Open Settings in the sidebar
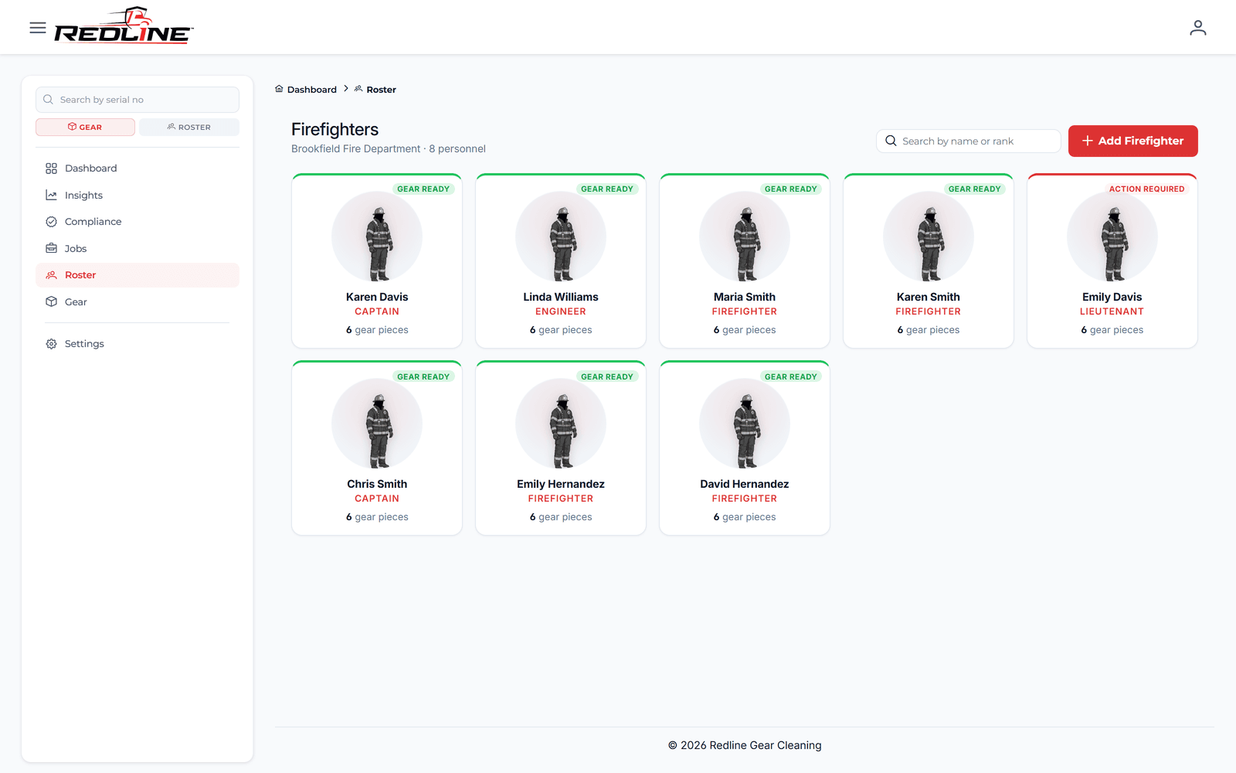 coord(138,344)
